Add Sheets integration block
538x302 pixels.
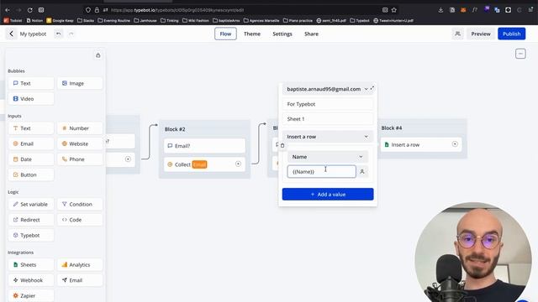tap(31, 265)
